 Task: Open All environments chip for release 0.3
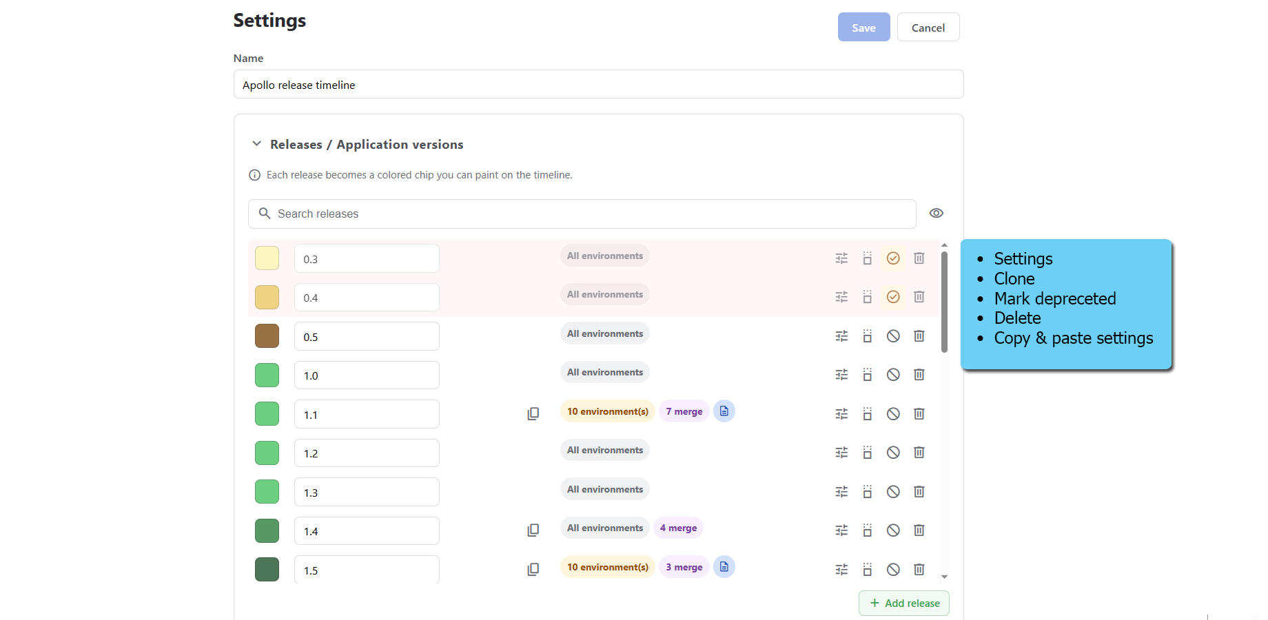click(605, 256)
